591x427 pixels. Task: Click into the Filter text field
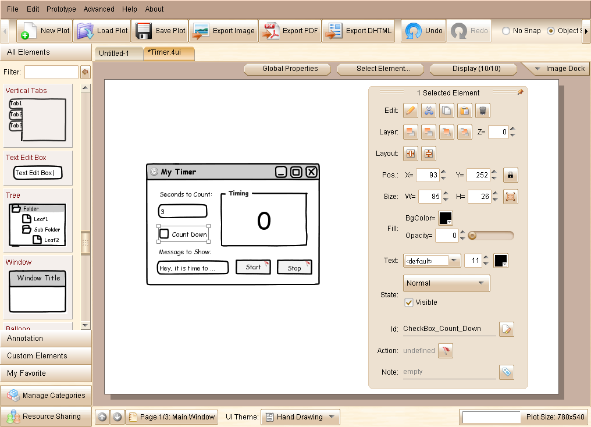[x=51, y=72]
